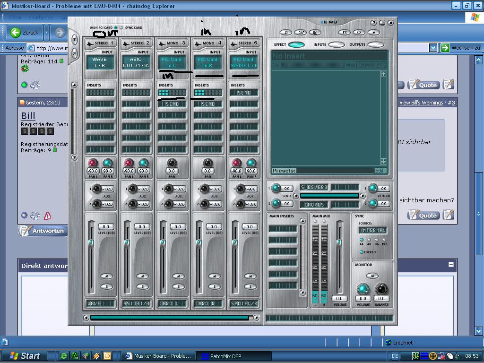Click the Send 1 teal knob in aux section
484x363 pixels.
click(x=276, y=188)
